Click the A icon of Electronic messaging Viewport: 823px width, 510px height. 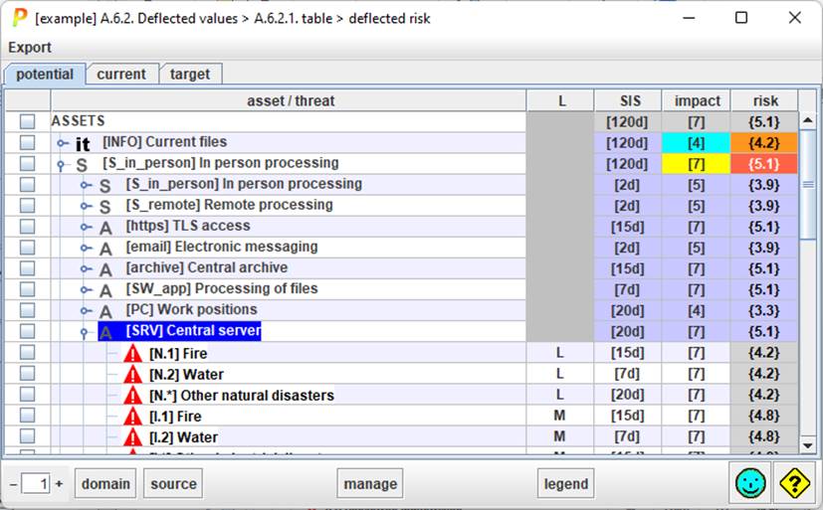[105, 249]
